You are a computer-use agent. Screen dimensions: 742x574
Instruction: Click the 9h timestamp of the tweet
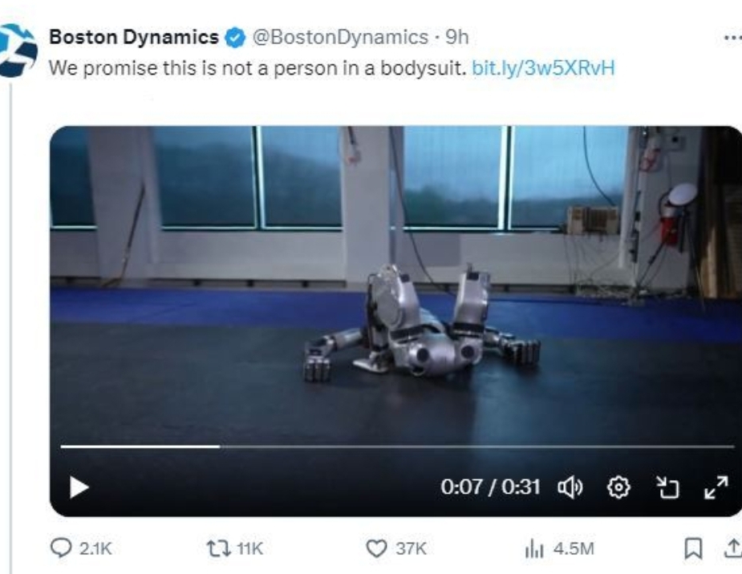458,37
